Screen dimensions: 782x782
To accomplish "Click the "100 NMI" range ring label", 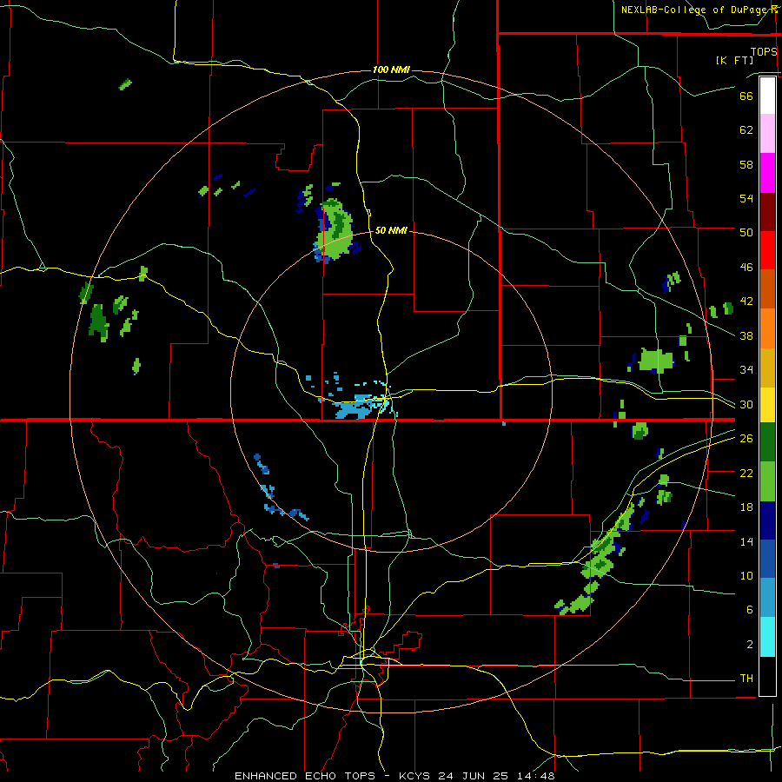I will (x=391, y=70).
